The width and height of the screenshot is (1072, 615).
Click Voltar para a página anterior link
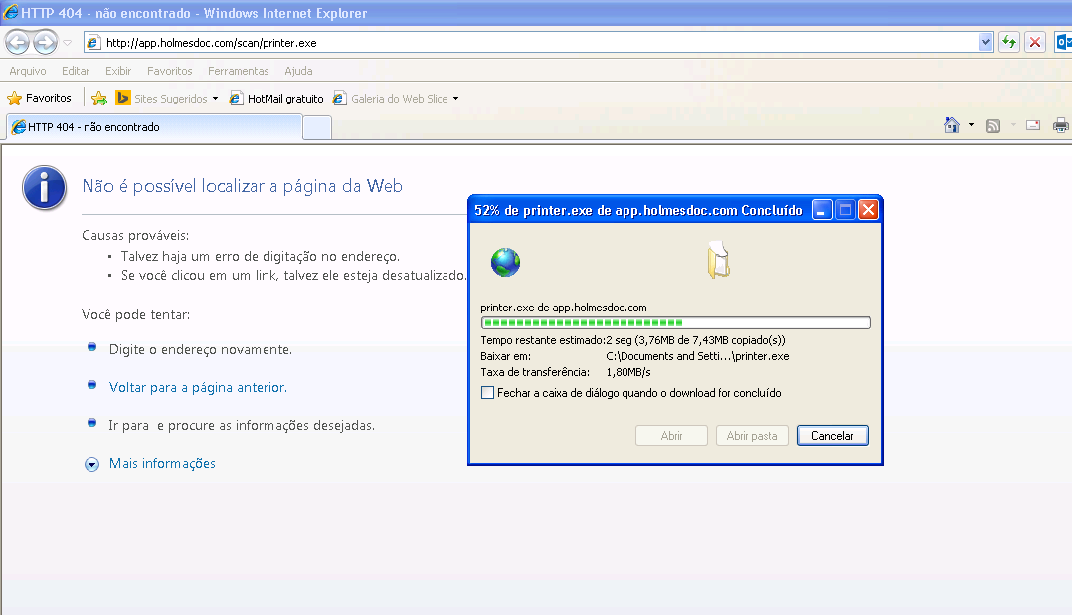pos(198,387)
